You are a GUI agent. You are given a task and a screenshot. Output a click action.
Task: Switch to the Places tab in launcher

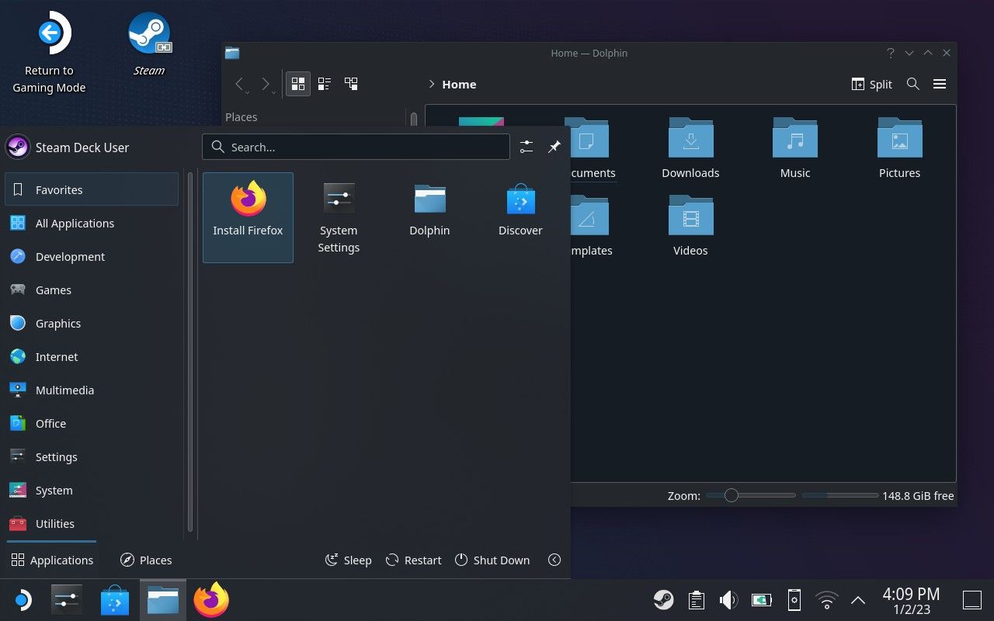tap(145, 560)
